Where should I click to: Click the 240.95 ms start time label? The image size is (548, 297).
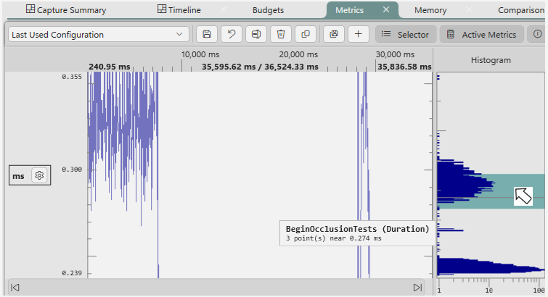pos(110,67)
